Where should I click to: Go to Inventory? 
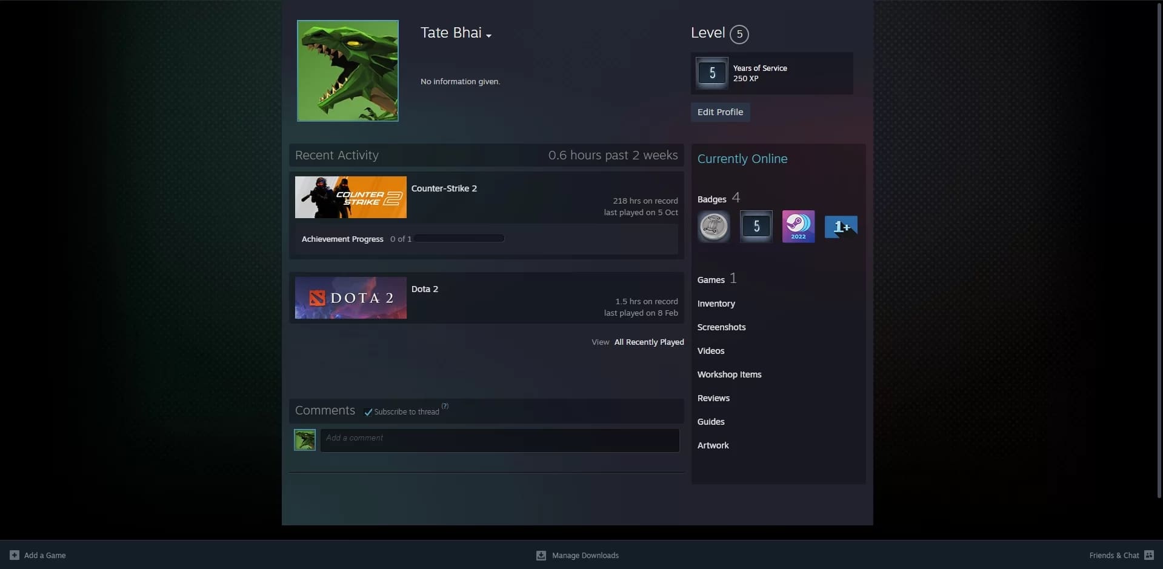(716, 304)
